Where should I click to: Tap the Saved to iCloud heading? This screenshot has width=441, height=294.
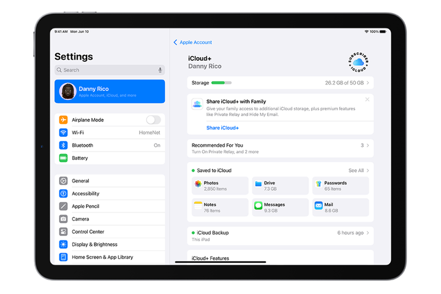(214, 170)
